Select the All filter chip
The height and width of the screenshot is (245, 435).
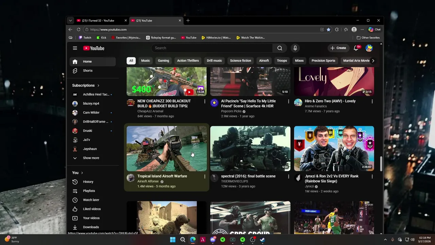[x=131, y=61]
